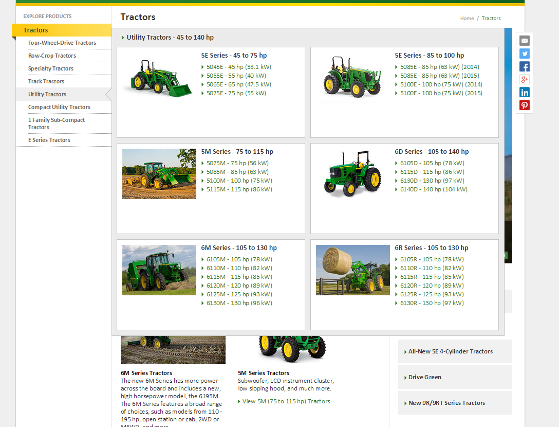
Task: Open All-New 5E 4-Cylinder Tractors panel
Action: click(450, 351)
